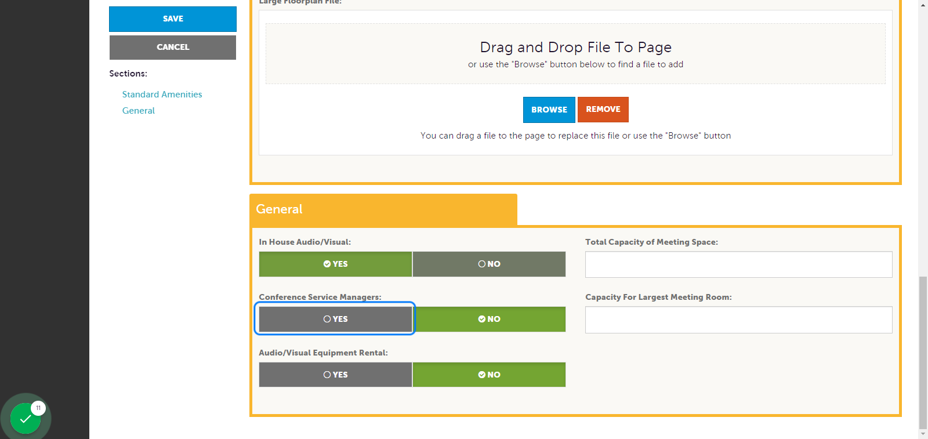Select NO for In House Audio/Visual
This screenshot has height=439, width=928.
[x=489, y=264]
